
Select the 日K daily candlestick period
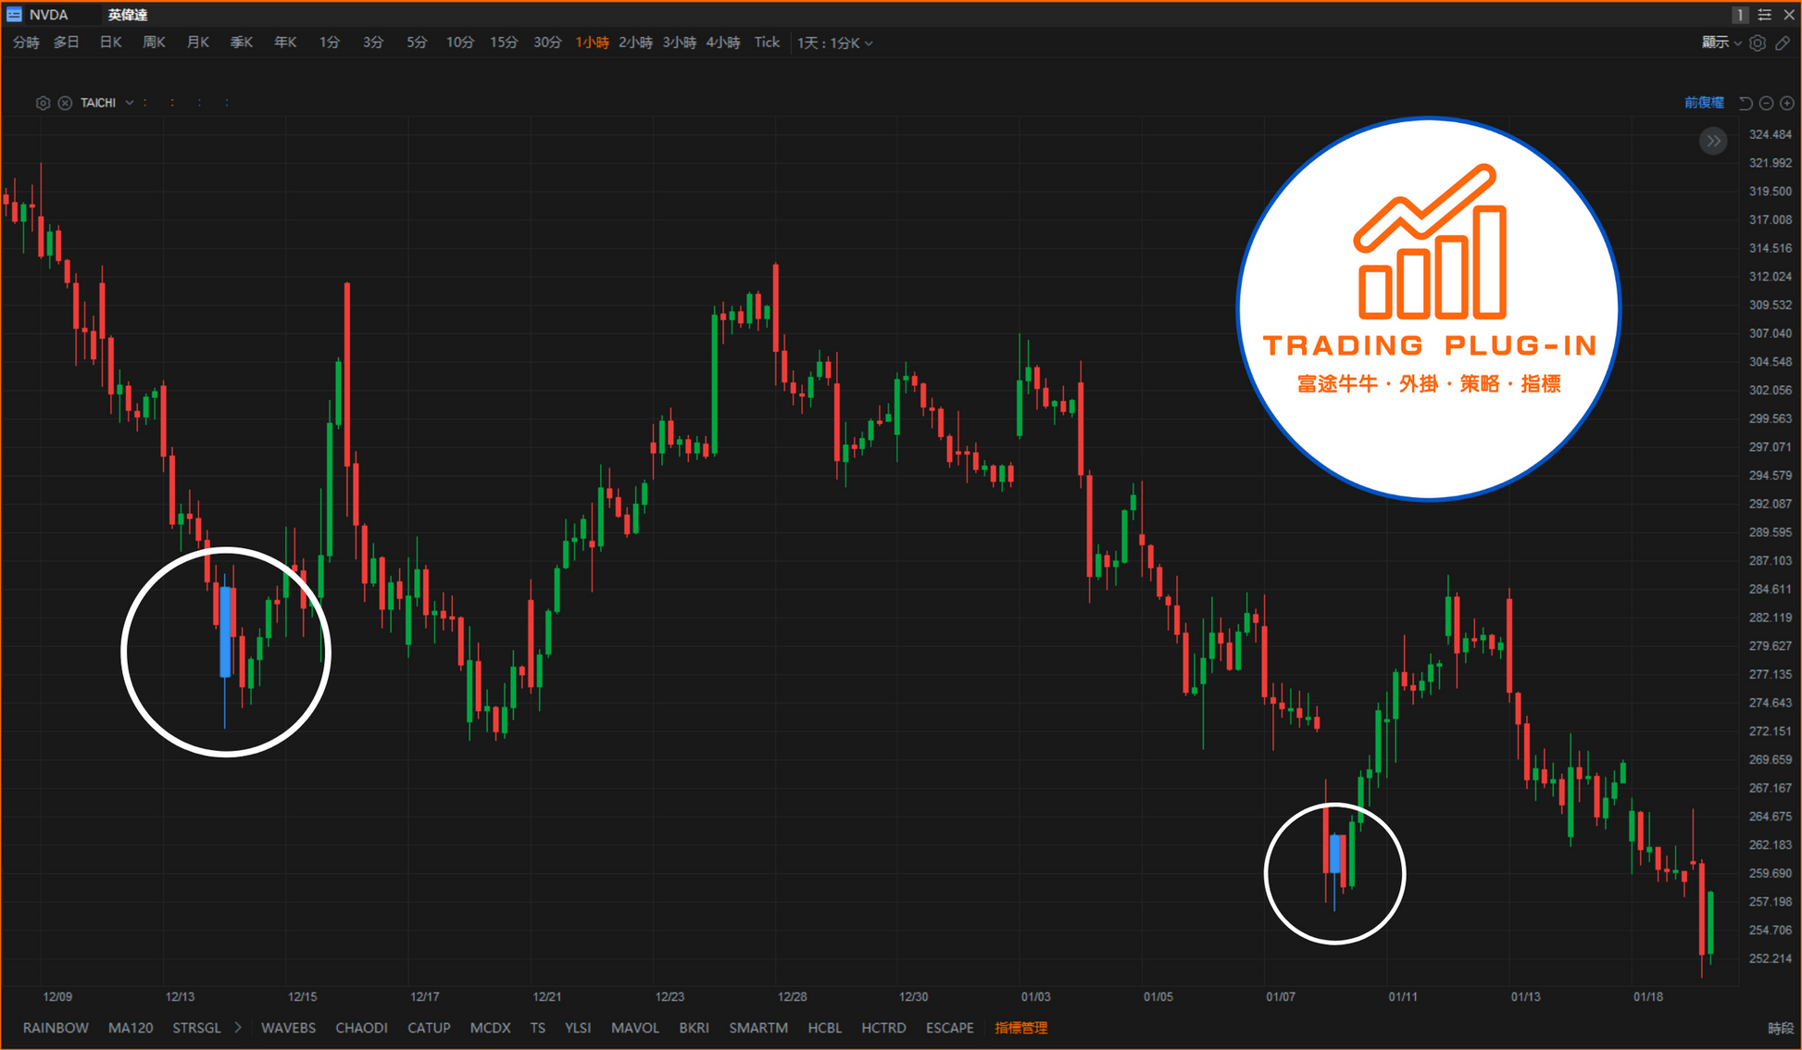[111, 43]
